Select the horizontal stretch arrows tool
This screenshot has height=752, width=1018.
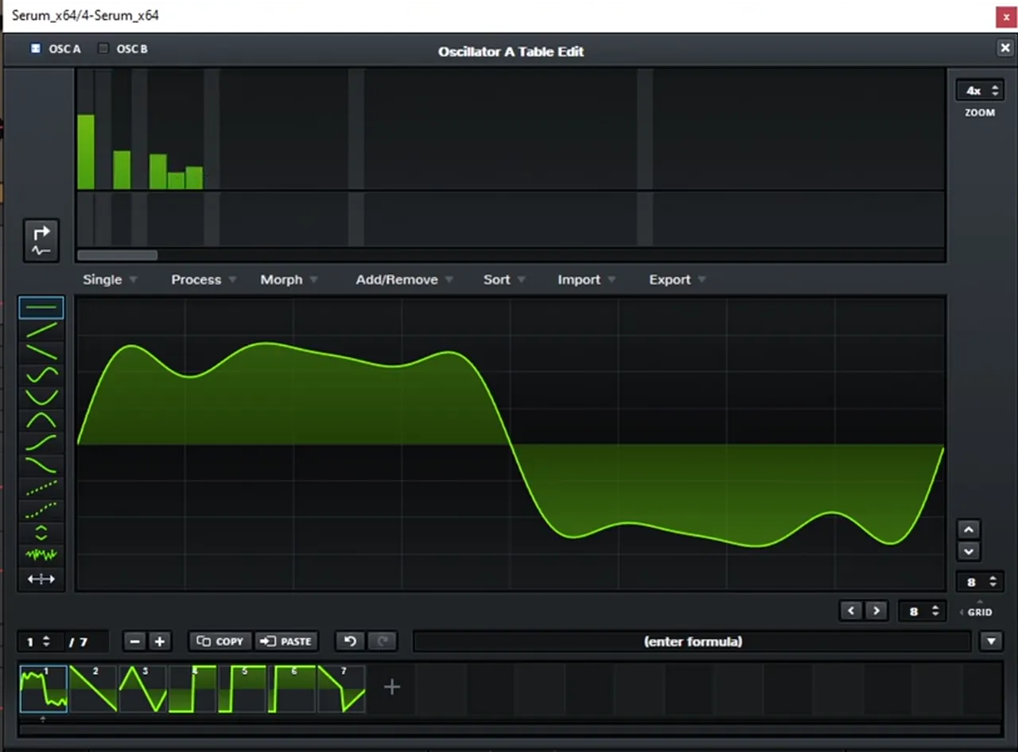tap(41, 579)
